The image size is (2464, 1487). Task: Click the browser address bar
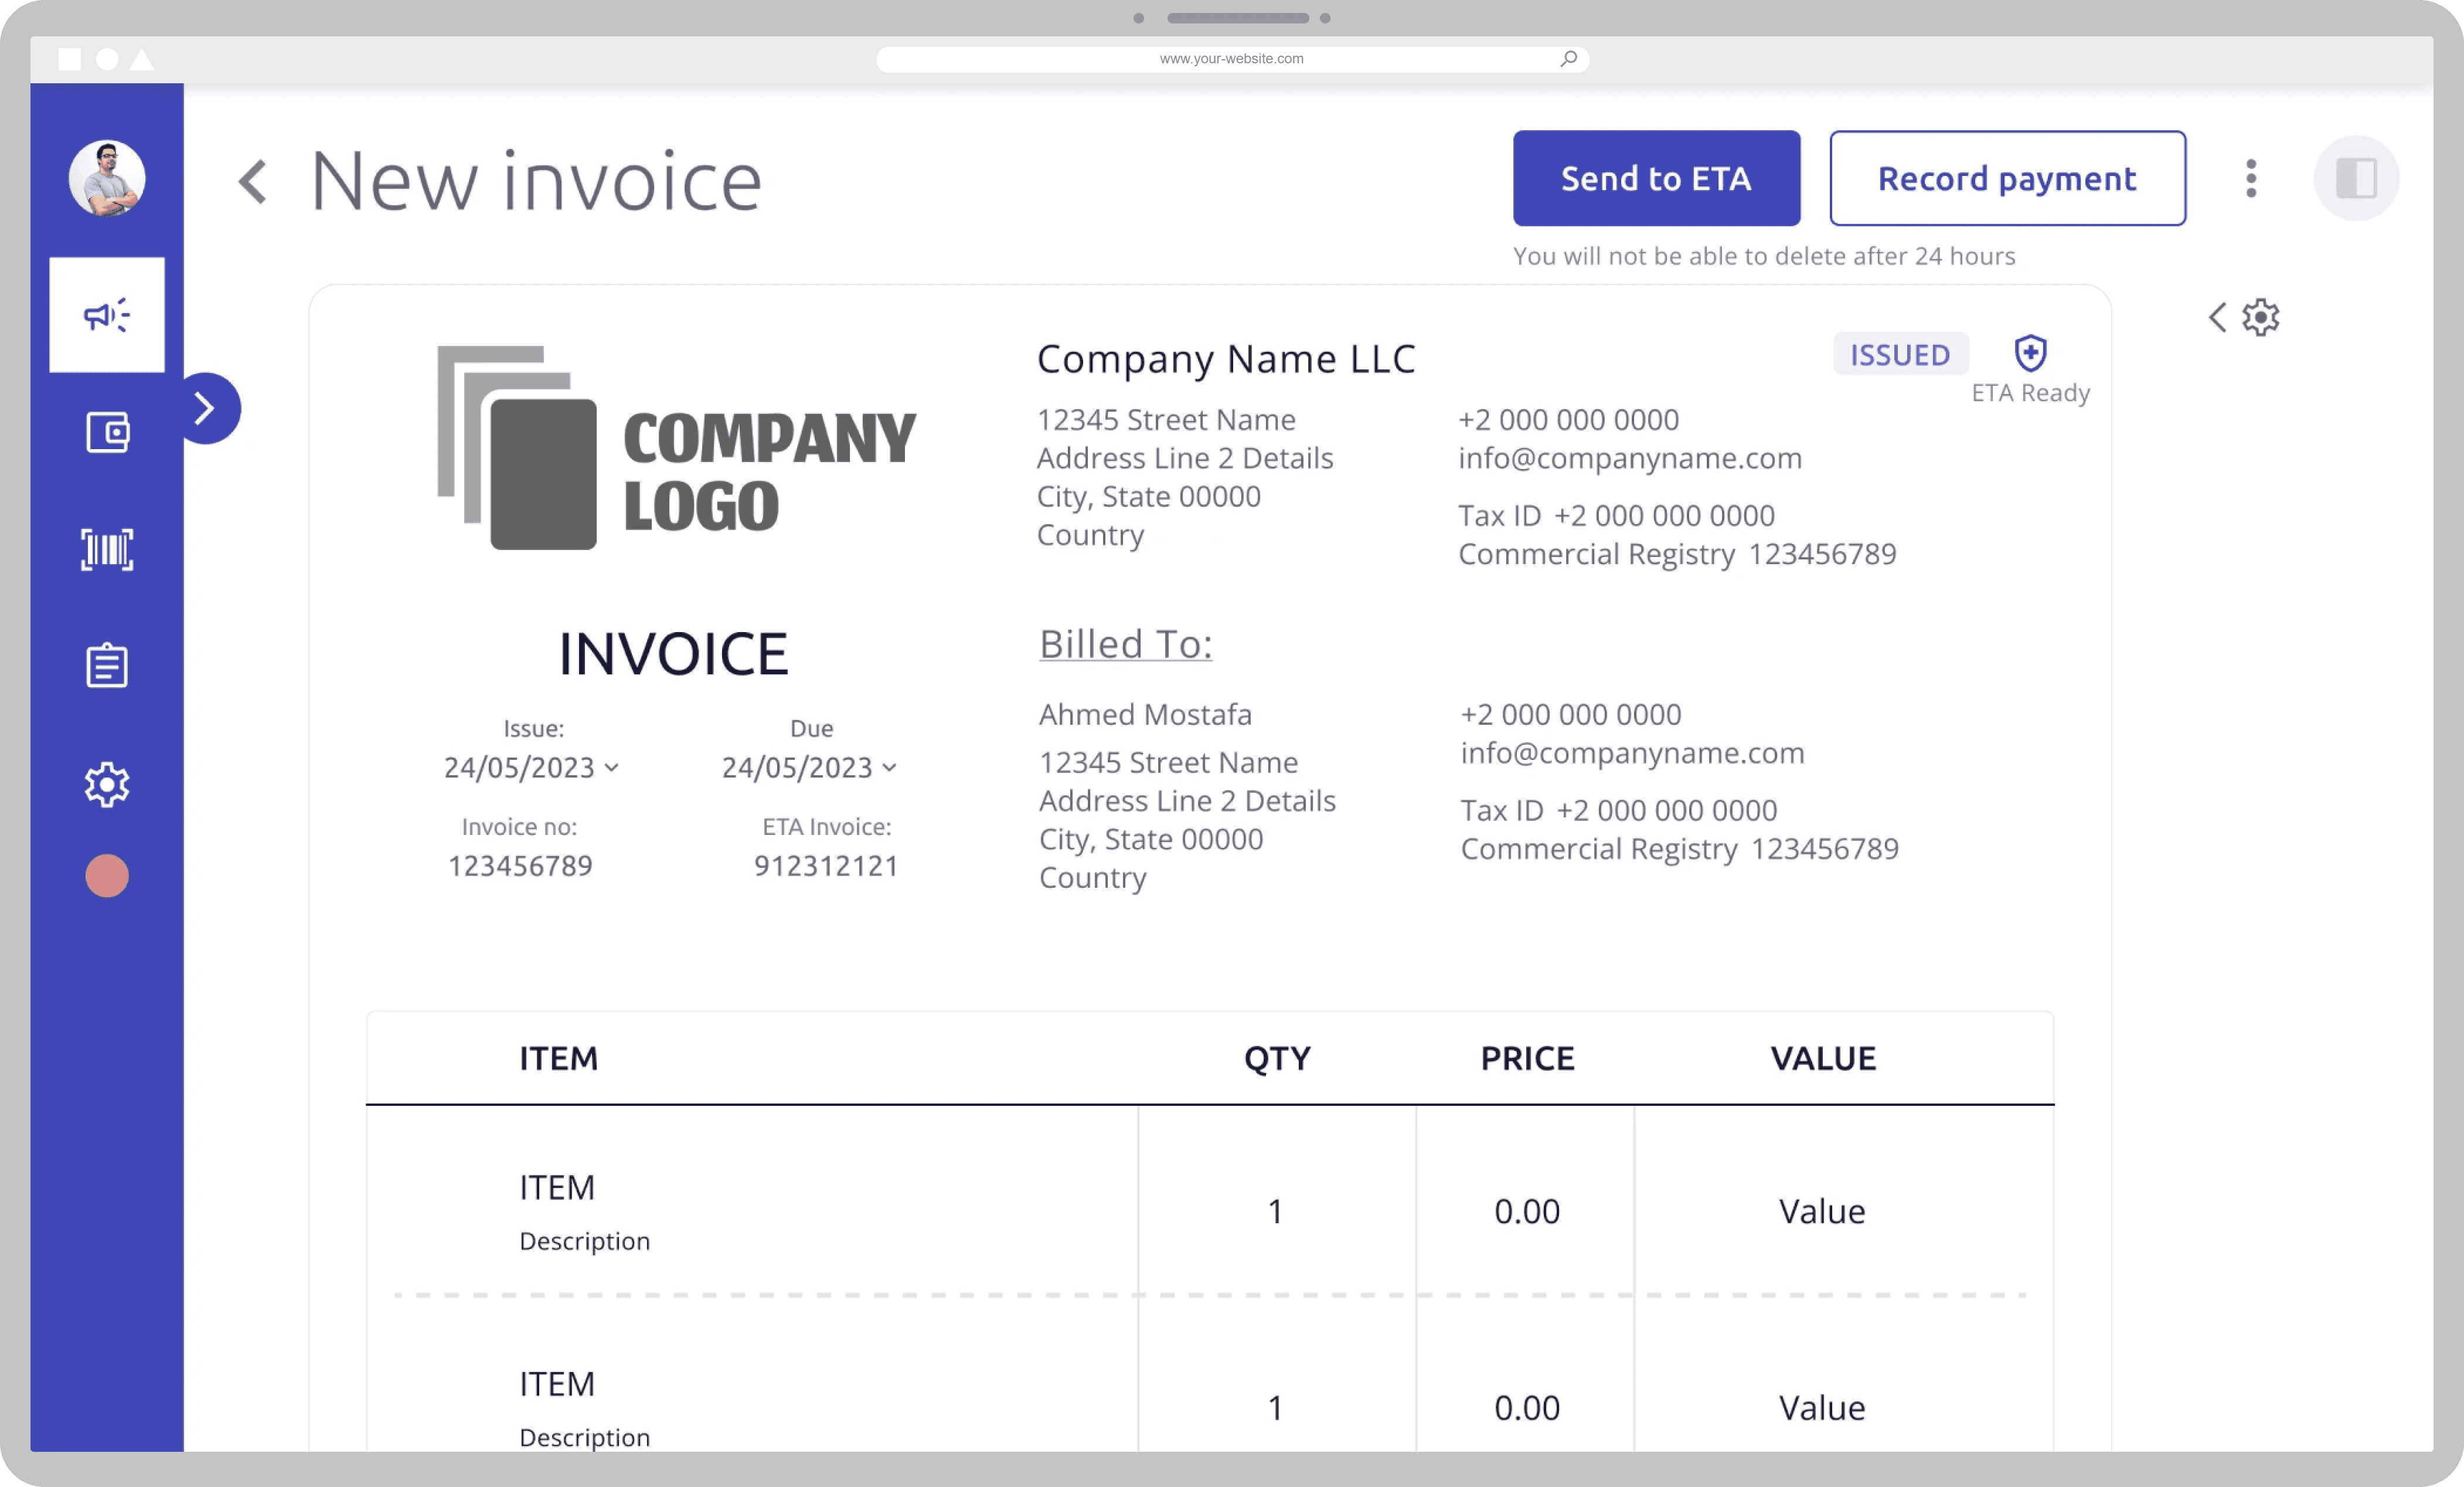point(1232,59)
